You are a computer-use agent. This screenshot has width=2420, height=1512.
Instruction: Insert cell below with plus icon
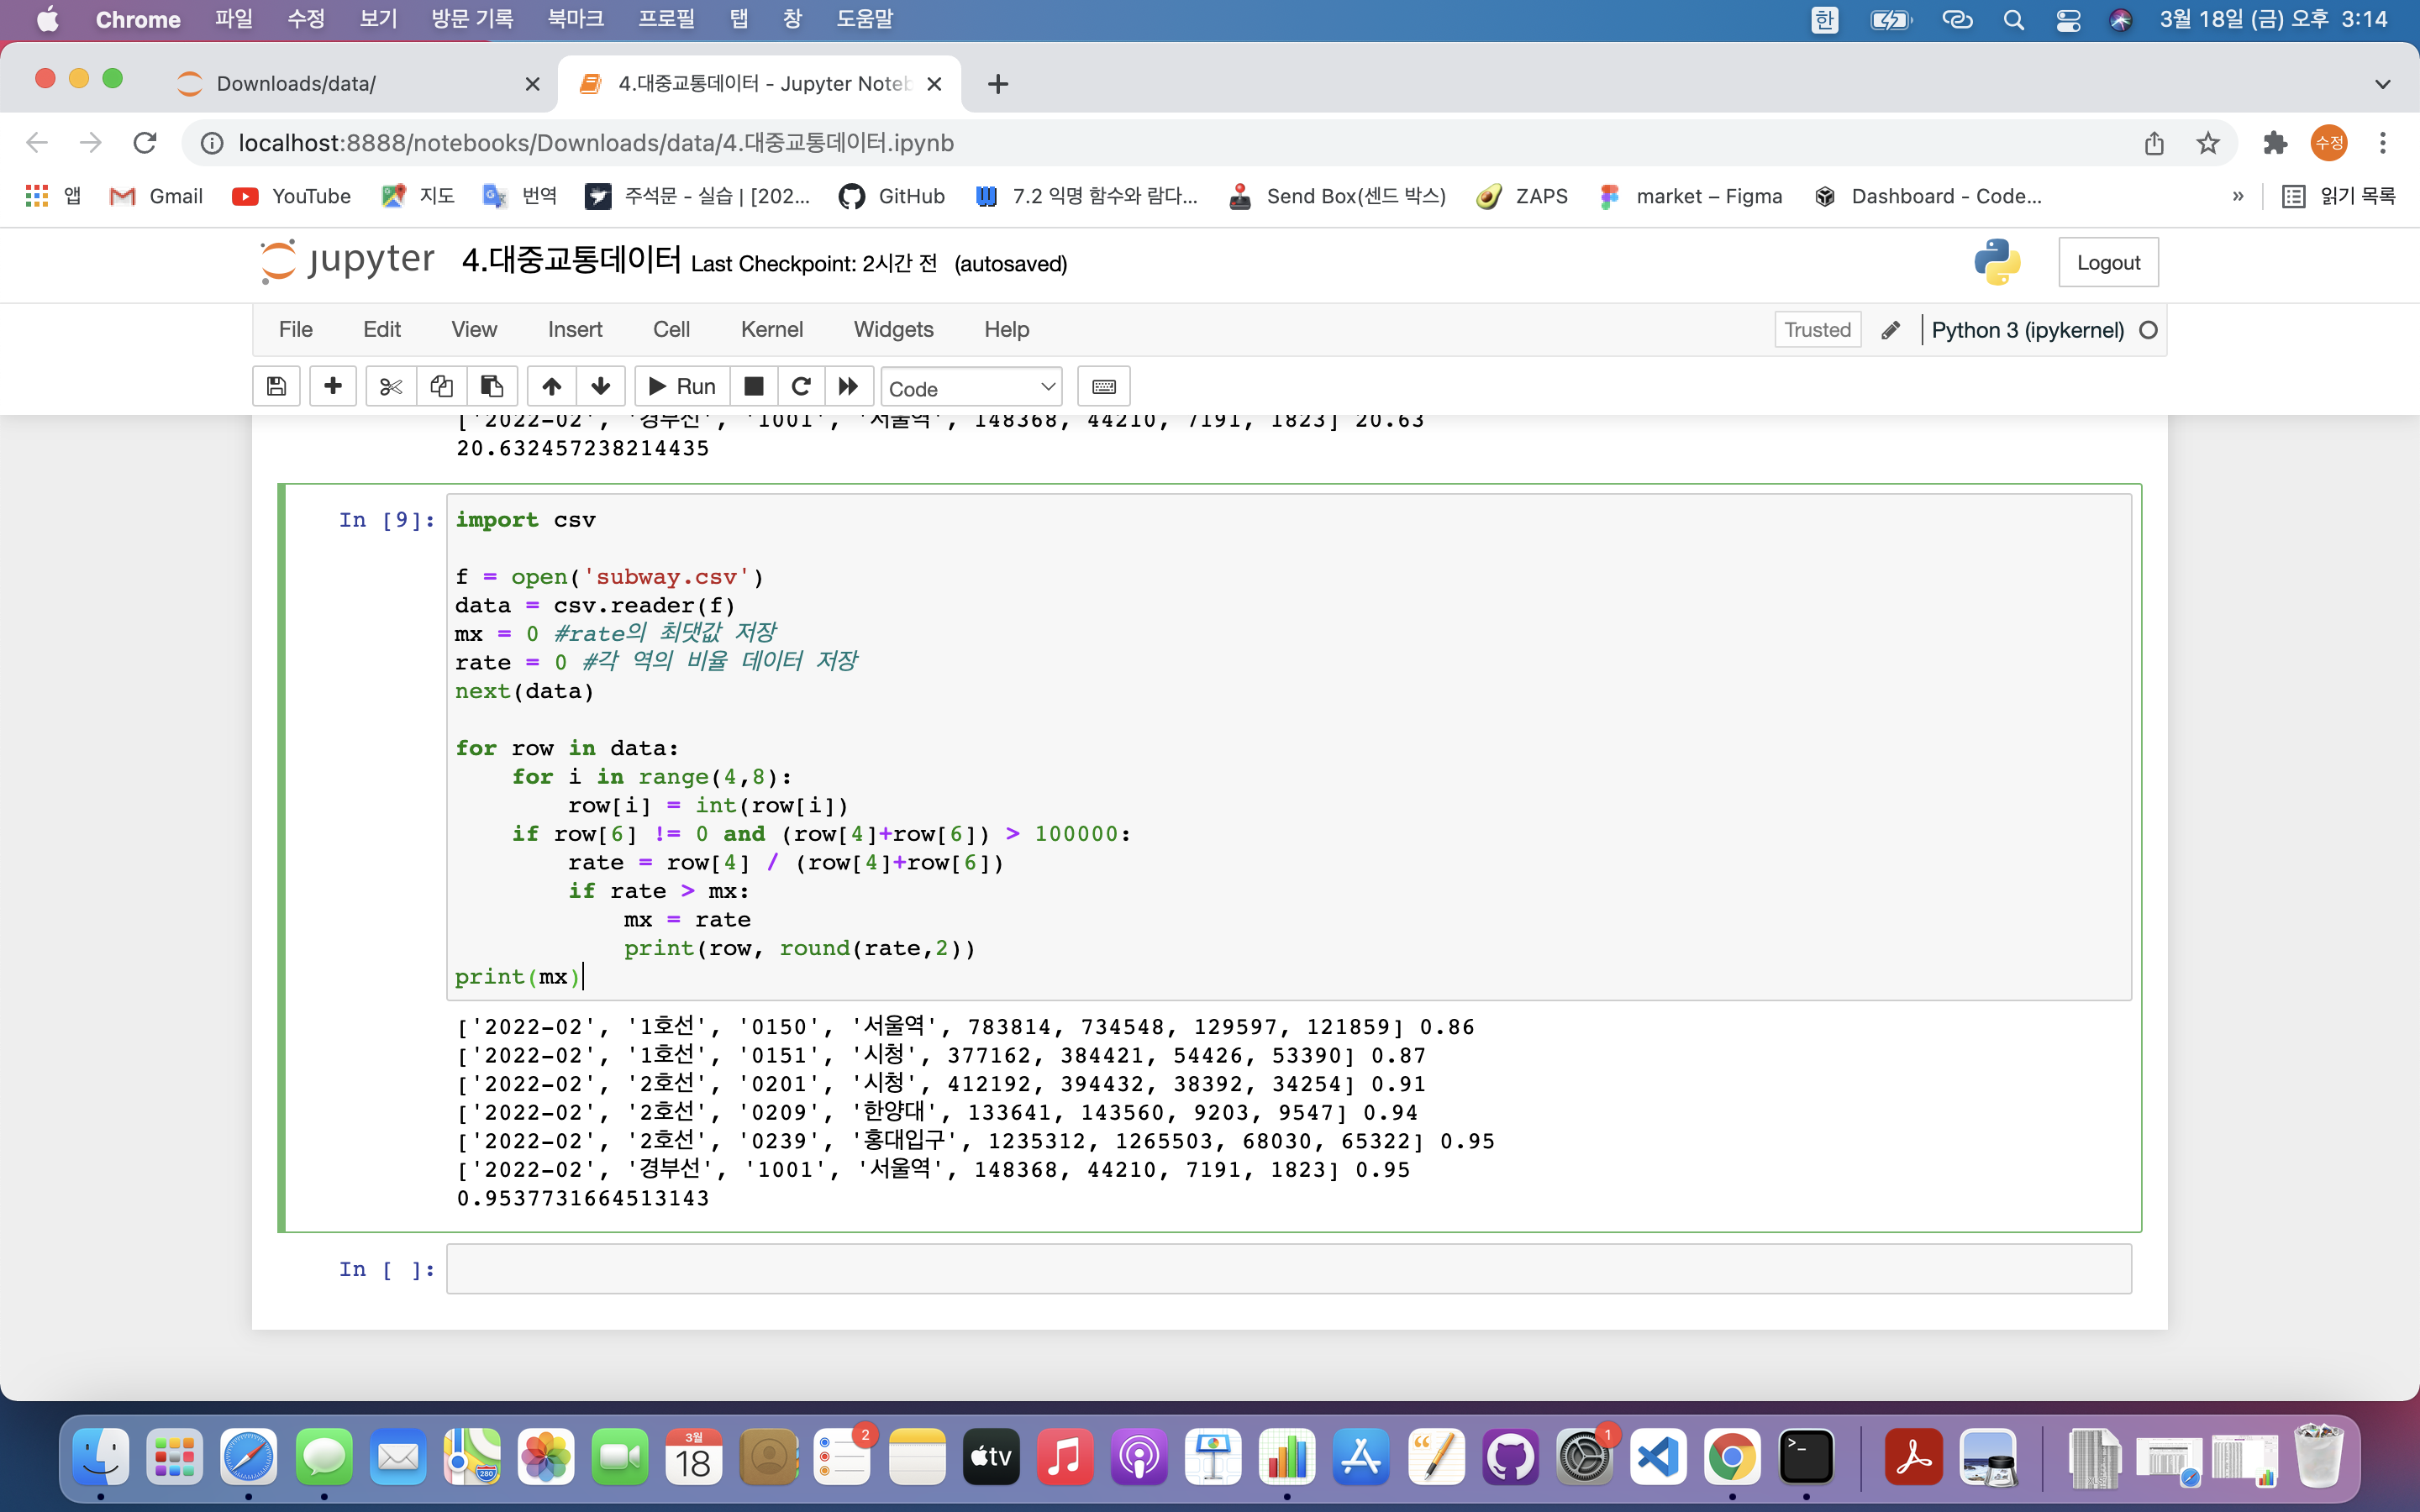333,387
